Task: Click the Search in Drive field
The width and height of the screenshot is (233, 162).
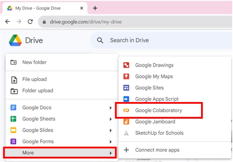Action: point(162,40)
